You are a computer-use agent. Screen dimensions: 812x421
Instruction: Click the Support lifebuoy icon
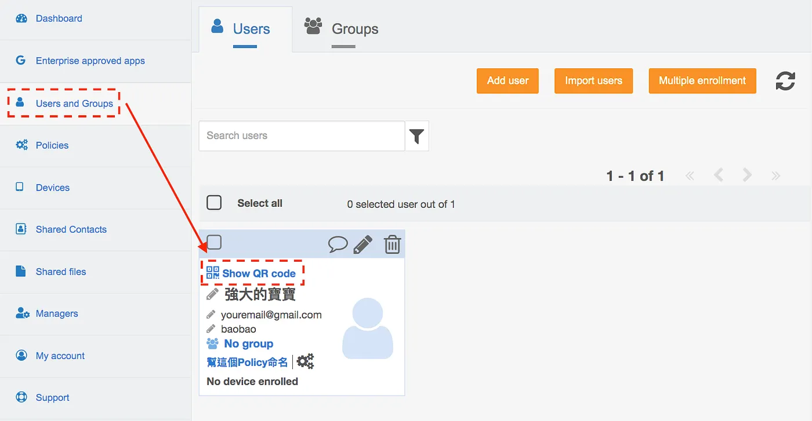coord(21,397)
